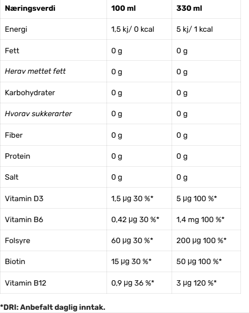Select the Fiber row label
Viewport: 249px width, 313px height.
point(14,135)
